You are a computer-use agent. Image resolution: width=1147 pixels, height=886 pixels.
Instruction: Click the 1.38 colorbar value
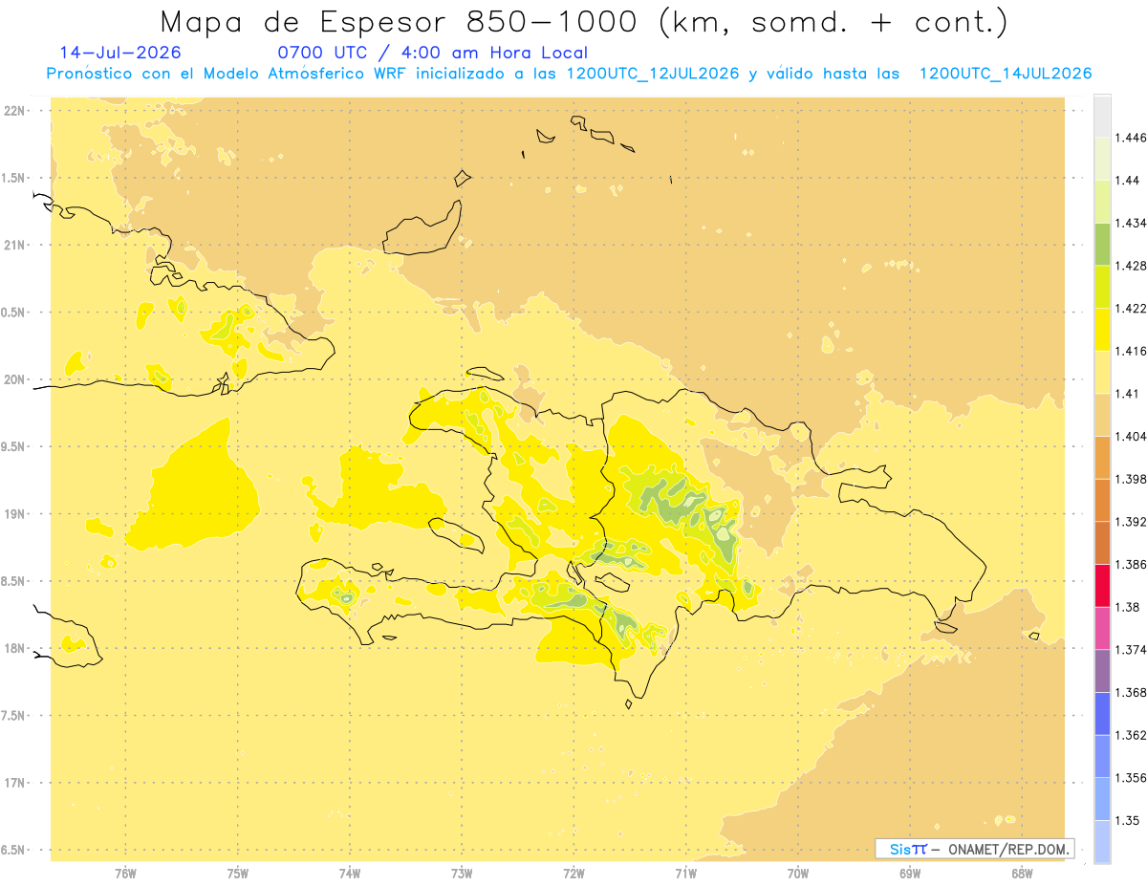point(1129,607)
